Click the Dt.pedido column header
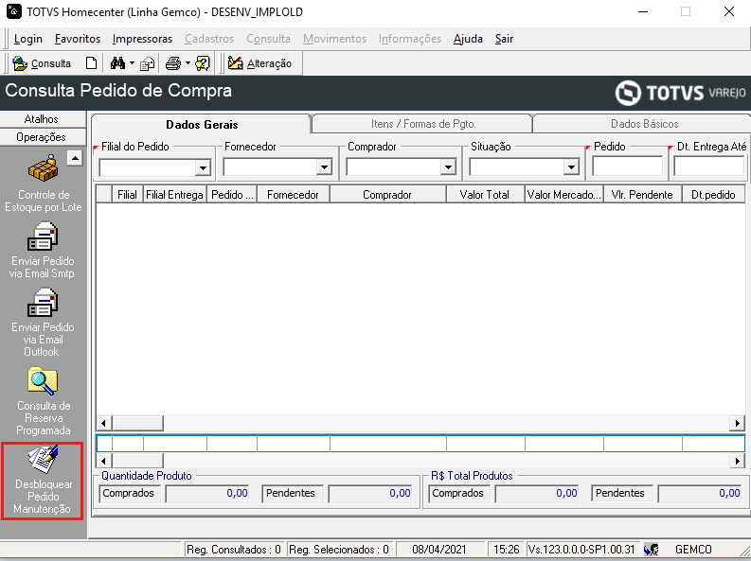The height and width of the screenshot is (561, 751). 713,195
